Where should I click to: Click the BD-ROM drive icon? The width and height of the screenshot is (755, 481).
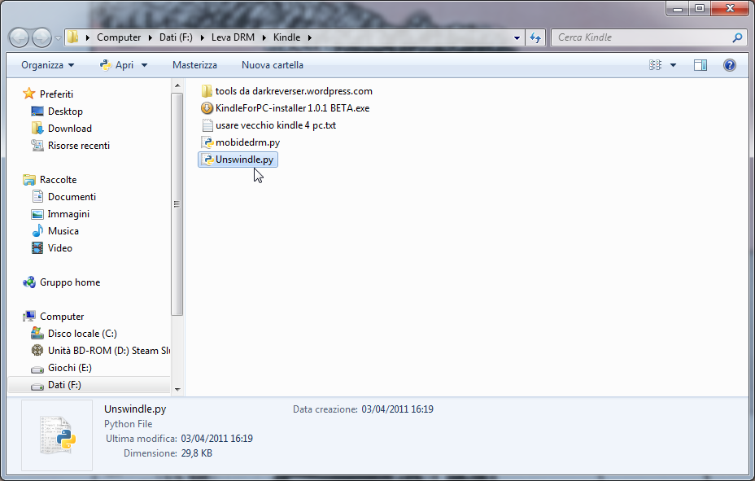(x=37, y=351)
